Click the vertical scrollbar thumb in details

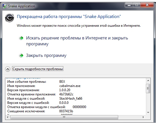[148, 88]
